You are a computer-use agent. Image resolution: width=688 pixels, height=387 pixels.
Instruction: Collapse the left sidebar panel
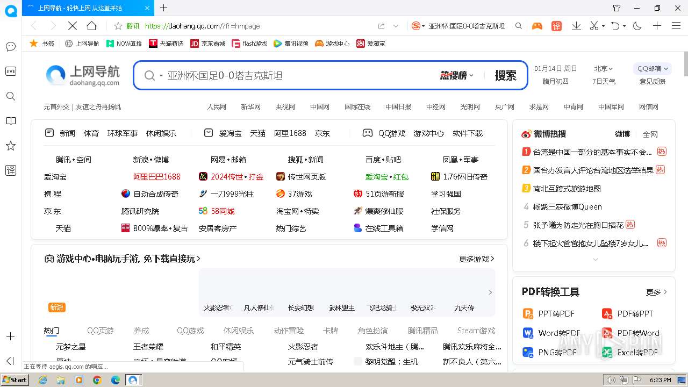[10, 361]
